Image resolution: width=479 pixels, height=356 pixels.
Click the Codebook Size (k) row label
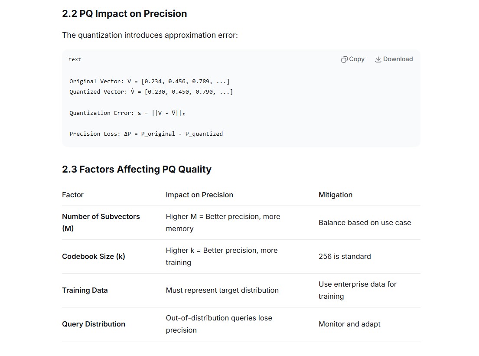pyautogui.click(x=94, y=256)
